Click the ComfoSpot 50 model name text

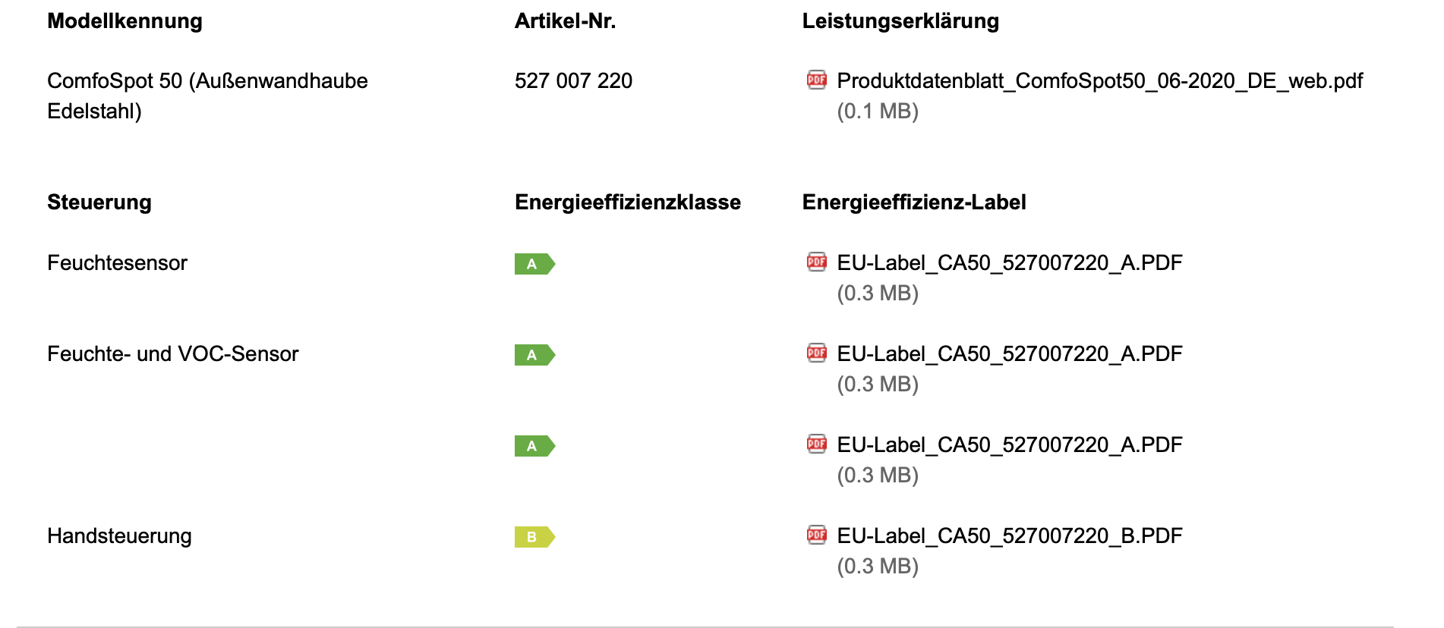click(x=207, y=96)
